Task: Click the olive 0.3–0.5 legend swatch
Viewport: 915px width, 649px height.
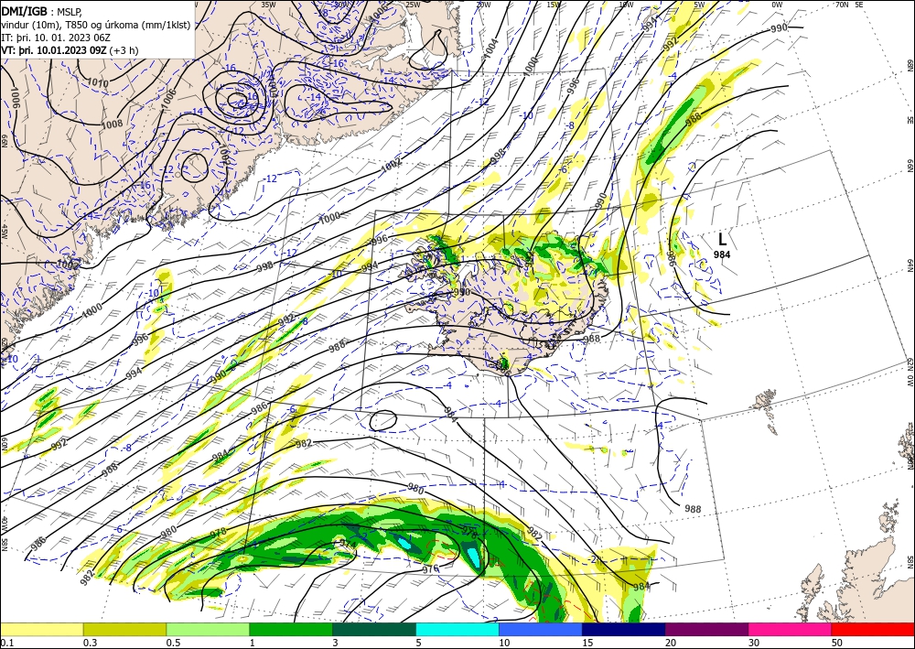Action: click(x=124, y=629)
